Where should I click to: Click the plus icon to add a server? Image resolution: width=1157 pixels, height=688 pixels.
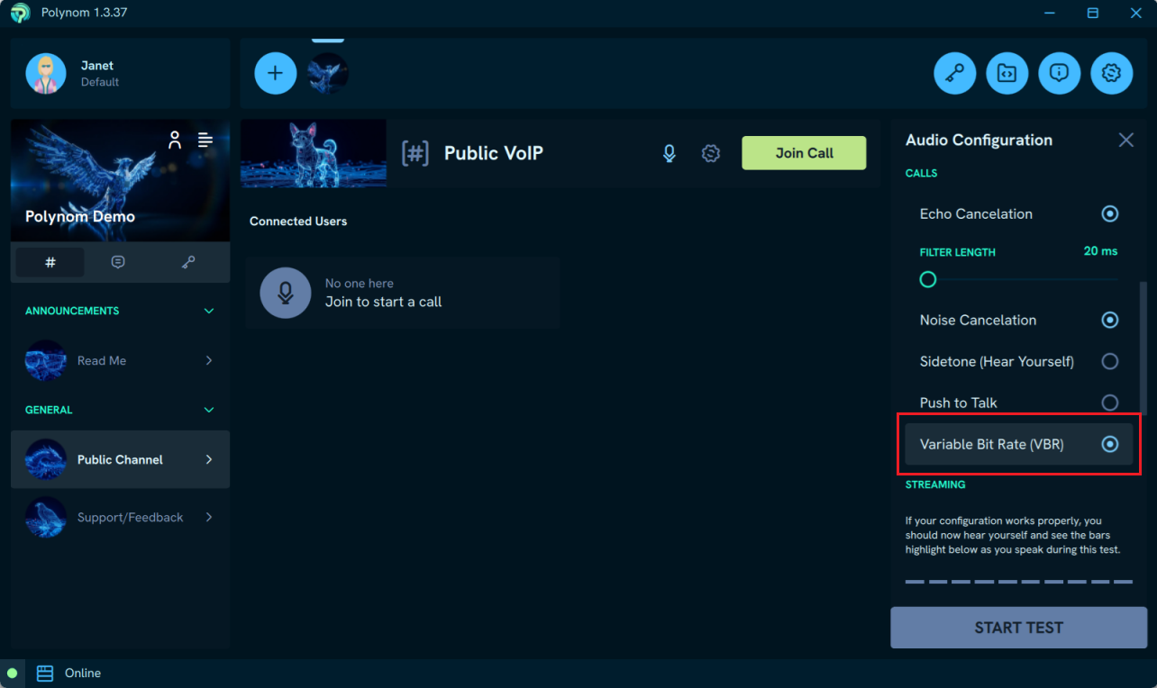click(276, 73)
